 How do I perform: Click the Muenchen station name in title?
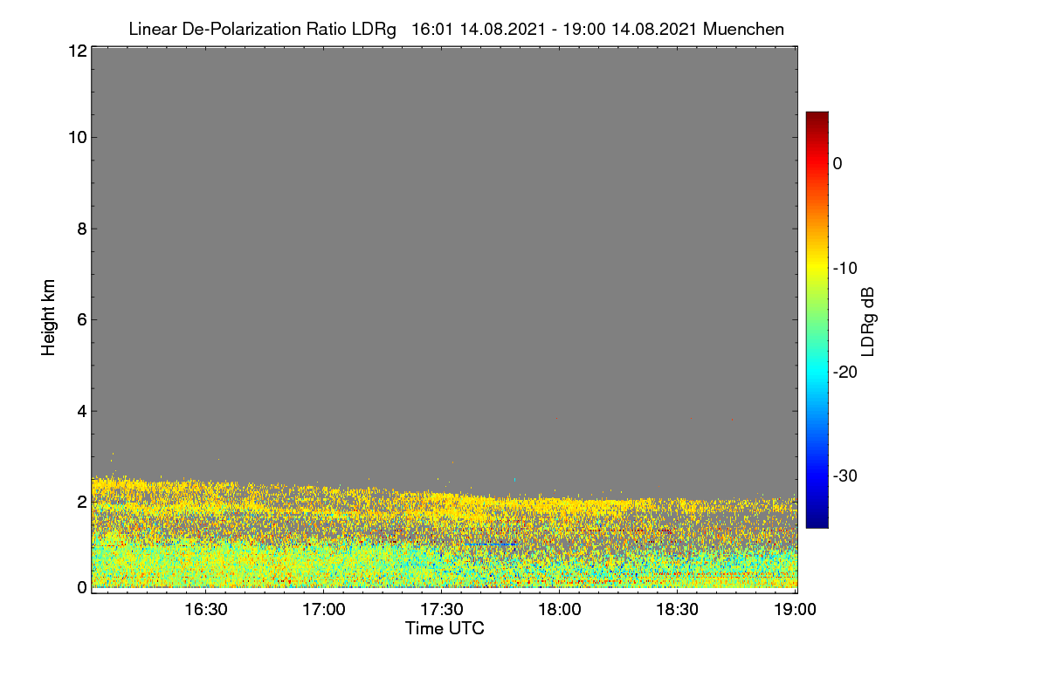point(743,29)
